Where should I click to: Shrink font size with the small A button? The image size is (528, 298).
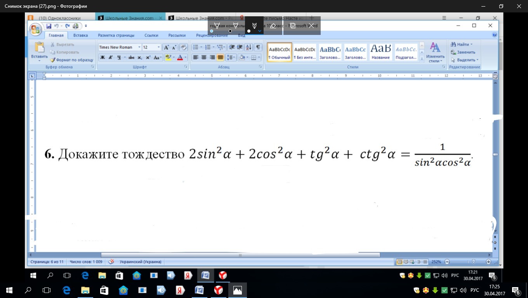point(174,47)
